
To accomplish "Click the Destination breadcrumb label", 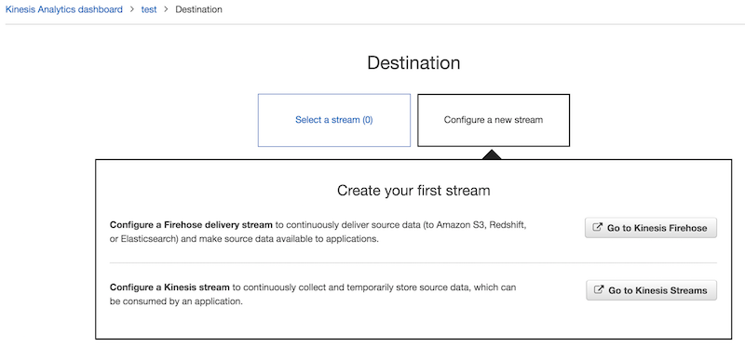I will point(198,9).
